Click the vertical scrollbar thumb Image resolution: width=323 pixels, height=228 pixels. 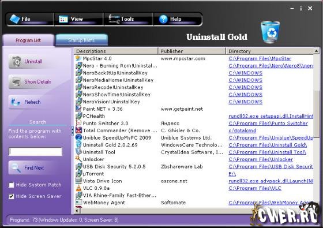(317, 115)
